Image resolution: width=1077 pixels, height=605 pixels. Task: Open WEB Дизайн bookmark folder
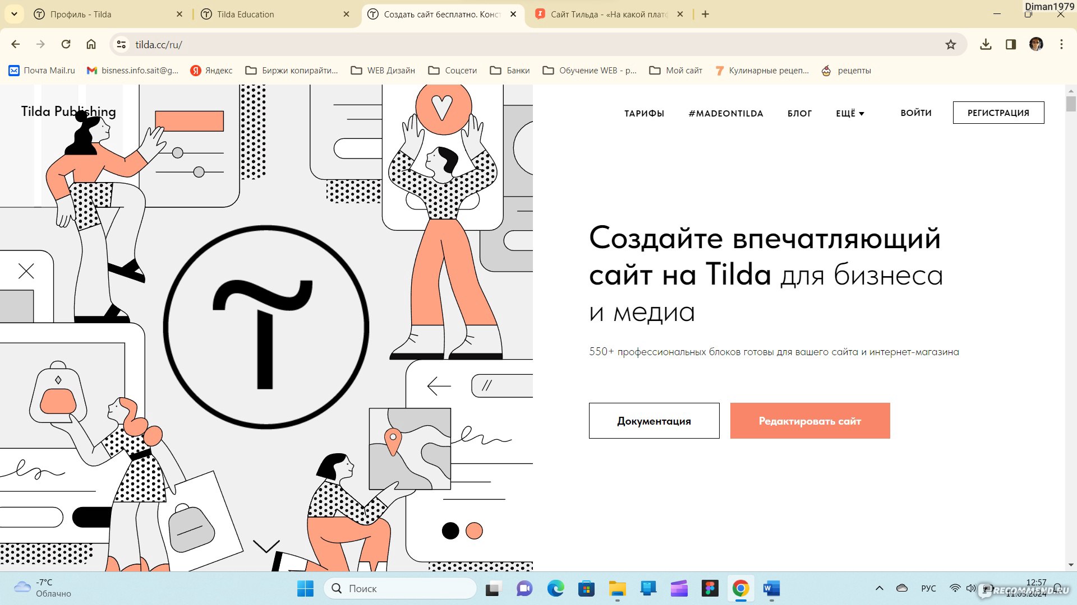pos(383,69)
